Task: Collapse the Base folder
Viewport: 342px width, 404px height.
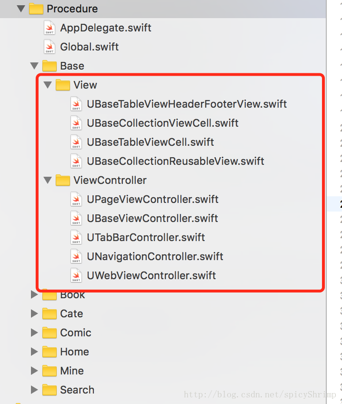Action: tap(34, 66)
